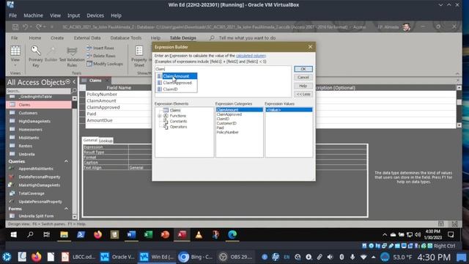Select Operators in Expression Elements
The width and height of the screenshot is (469, 264).
178,127
